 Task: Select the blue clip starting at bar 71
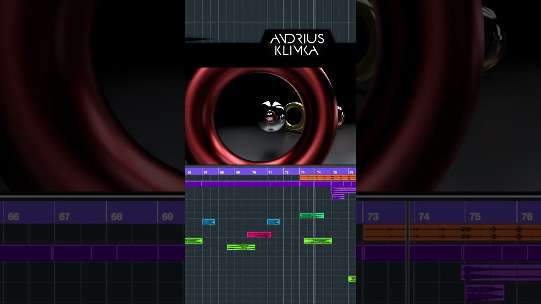click(x=273, y=222)
